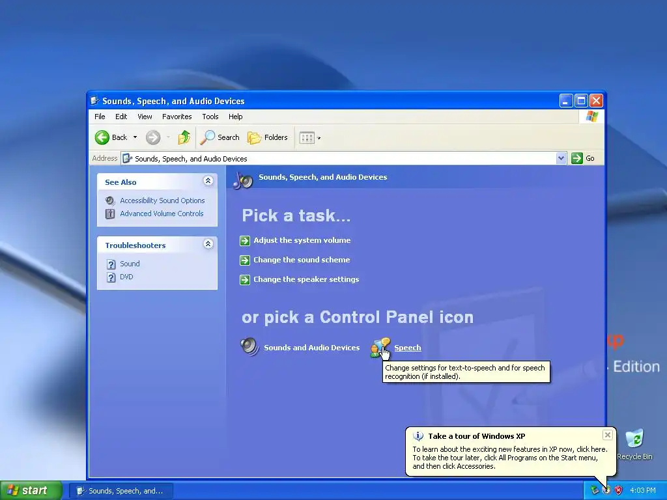Open the Back history dropdown arrow
Screen dimensions: 667x500
[x=135, y=137]
